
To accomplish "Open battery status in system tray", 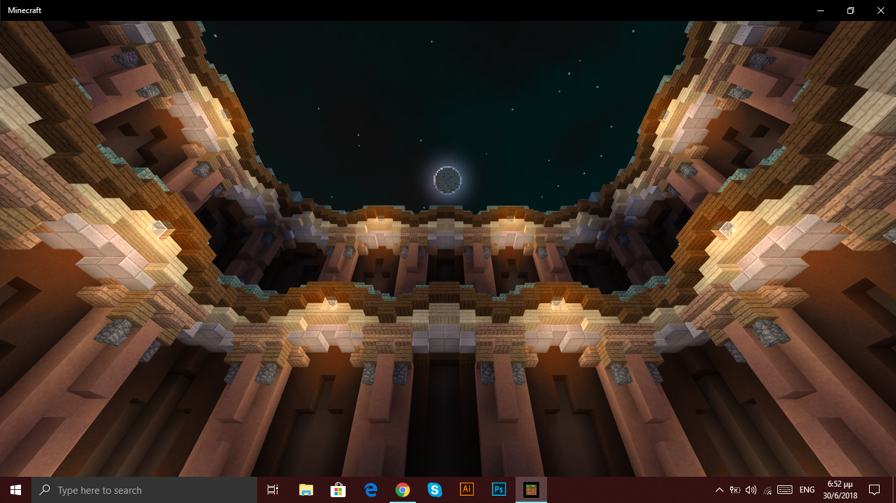I will (x=735, y=490).
